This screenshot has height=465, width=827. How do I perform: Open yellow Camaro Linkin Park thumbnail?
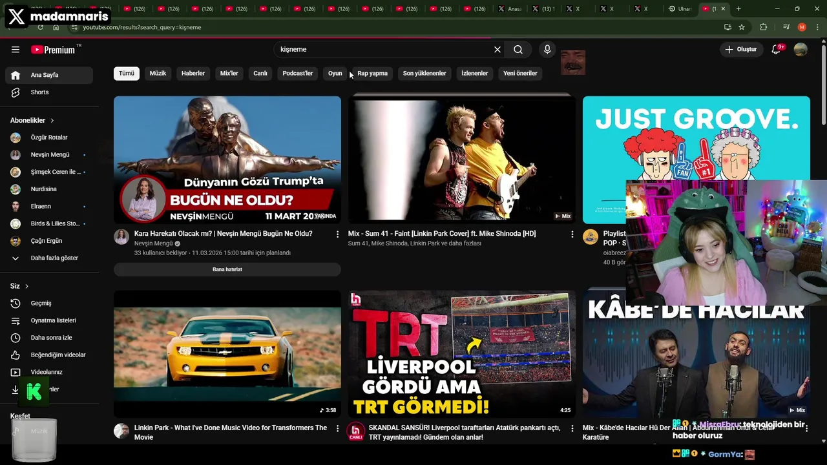click(x=227, y=354)
